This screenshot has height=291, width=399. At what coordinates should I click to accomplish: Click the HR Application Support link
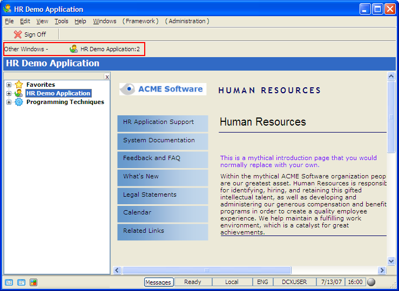pos(163,123)
